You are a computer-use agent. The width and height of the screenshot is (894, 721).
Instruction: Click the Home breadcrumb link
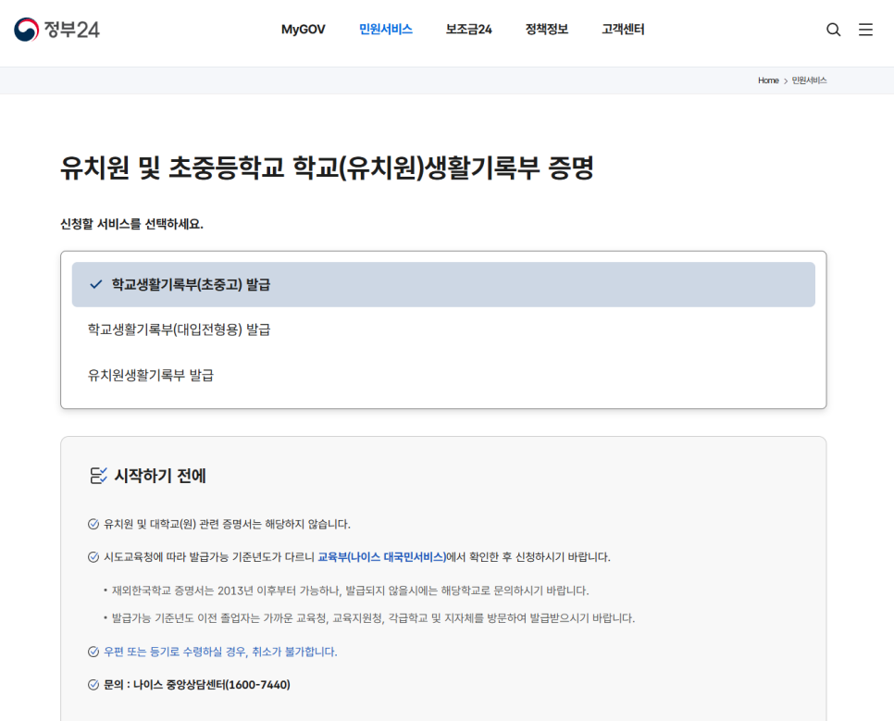tap(768, 81)
